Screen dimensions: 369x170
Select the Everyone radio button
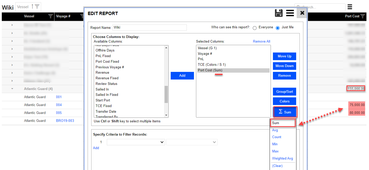(255, 28)
